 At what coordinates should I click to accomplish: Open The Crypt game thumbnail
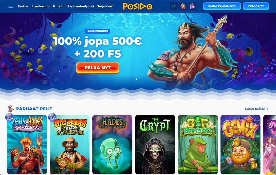coord(155,144)
